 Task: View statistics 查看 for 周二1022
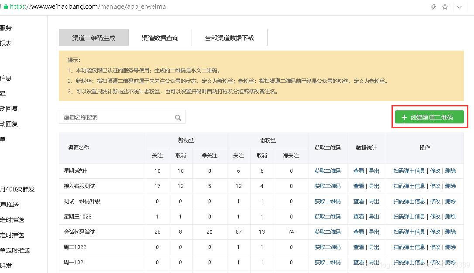358,247
